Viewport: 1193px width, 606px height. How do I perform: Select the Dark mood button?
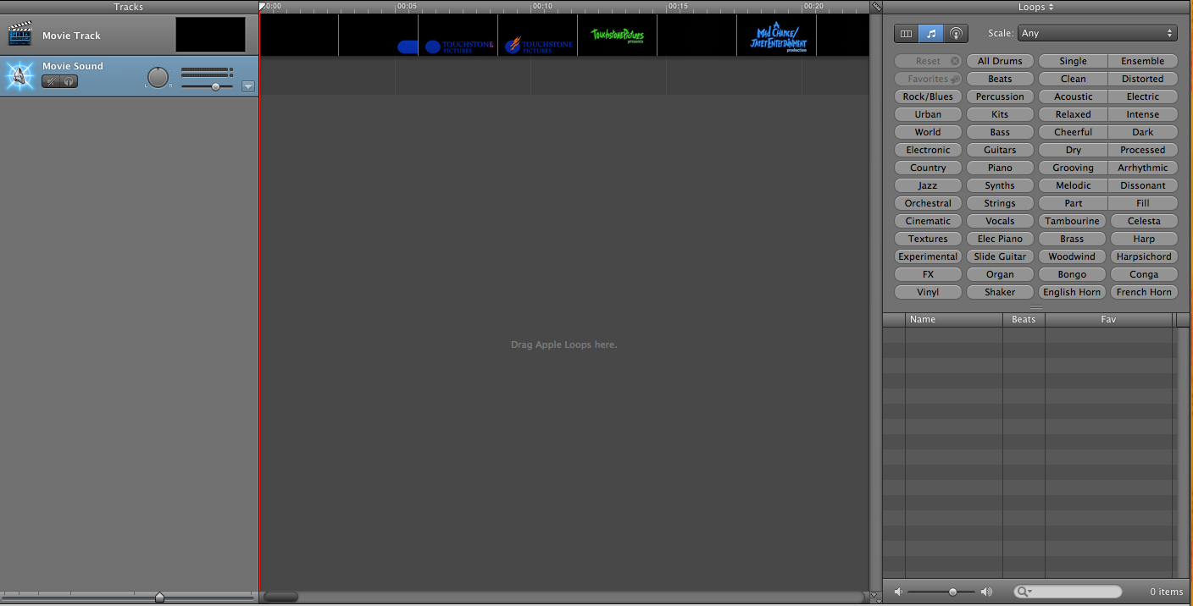click(x=1143, y=132)
